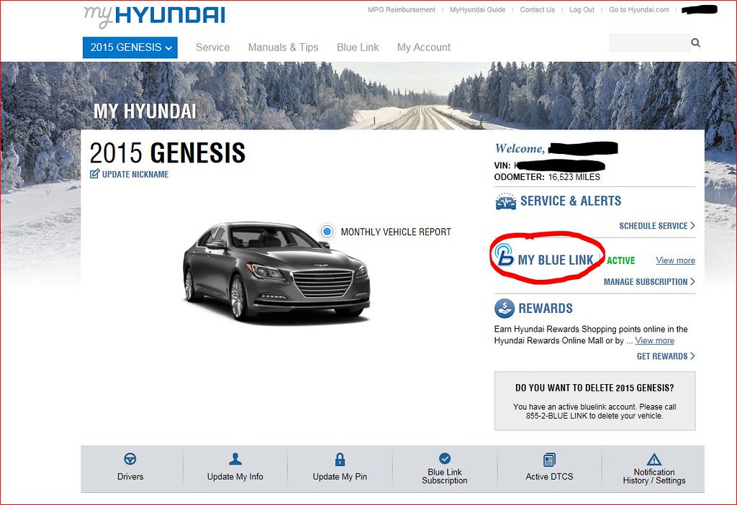
Task: Open the Manuals & Tips menu
Action: pos(283,47)
